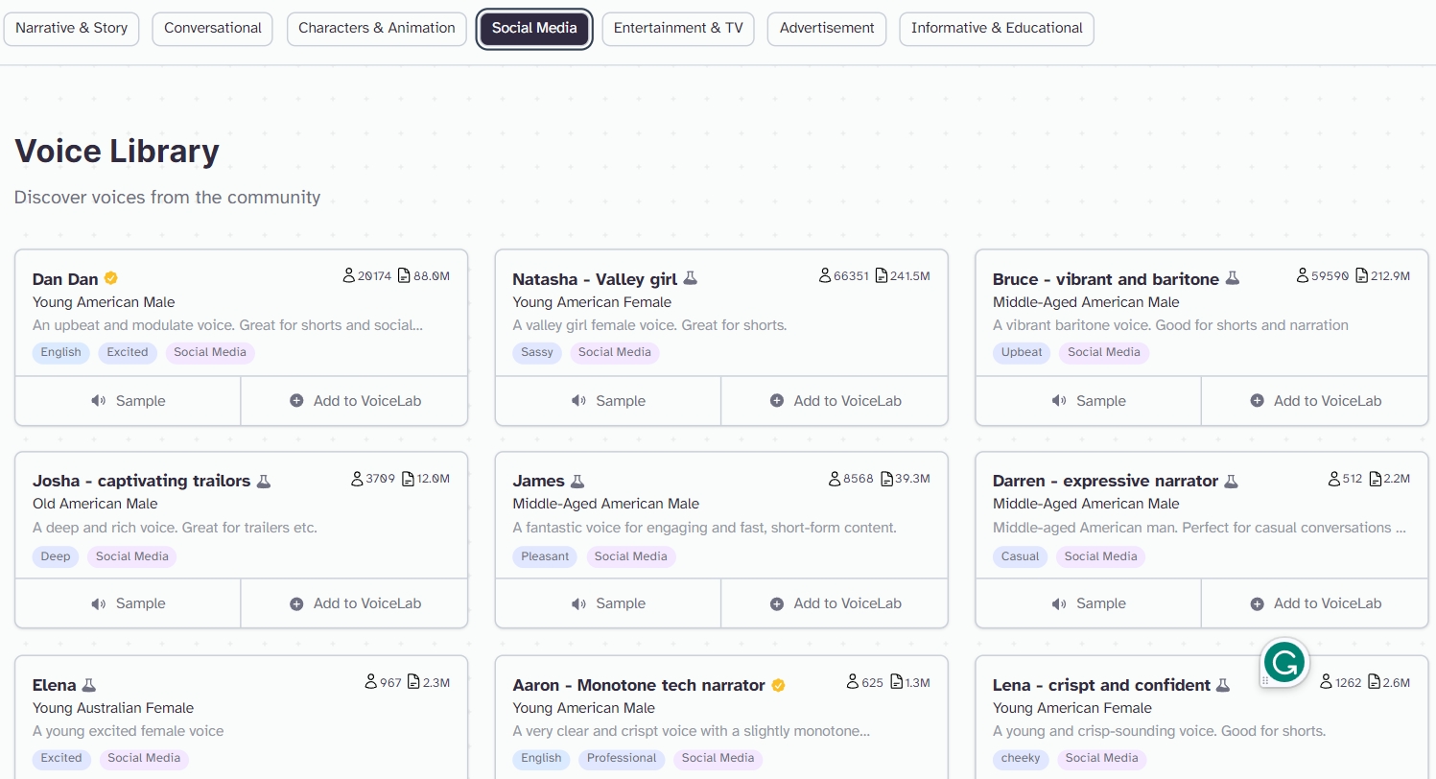Screen dimensions: 1436x779
Task: Click the users icon on Natasha card
Action: pyautogui.click(x=825, y=275)
